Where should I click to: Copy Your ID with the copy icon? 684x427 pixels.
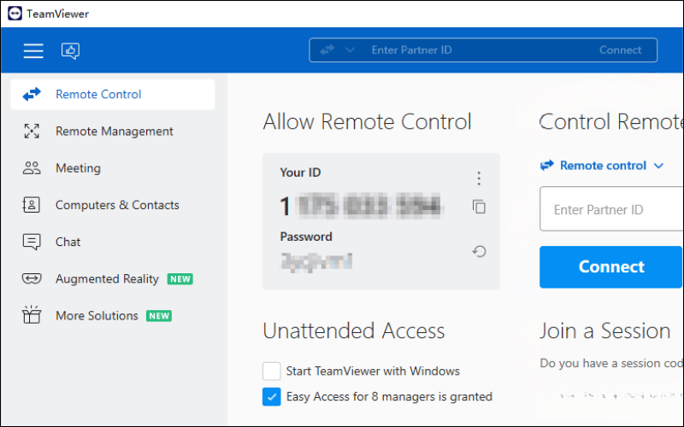(479, 207)
